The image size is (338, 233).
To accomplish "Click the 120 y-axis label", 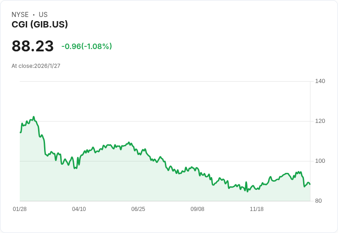I will coord(320,121).
